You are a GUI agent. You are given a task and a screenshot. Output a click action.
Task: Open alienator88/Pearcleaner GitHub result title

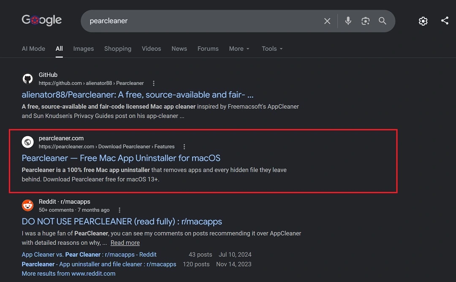pyautogui.click(x=138, y=95)
